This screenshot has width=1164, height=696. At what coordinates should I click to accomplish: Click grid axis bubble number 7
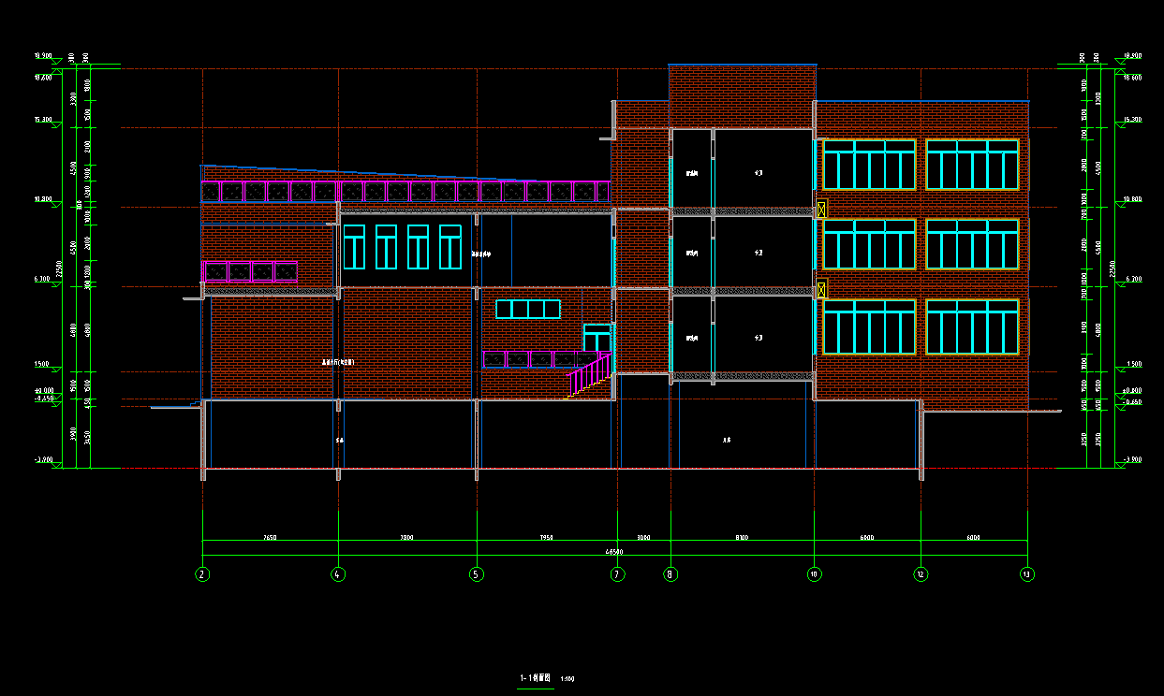point(617,574)
